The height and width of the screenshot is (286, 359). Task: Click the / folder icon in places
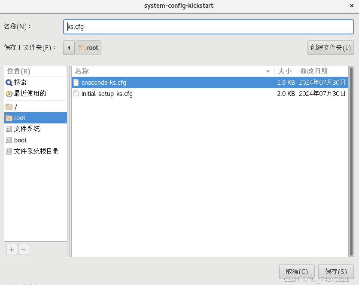click(9, 107)
